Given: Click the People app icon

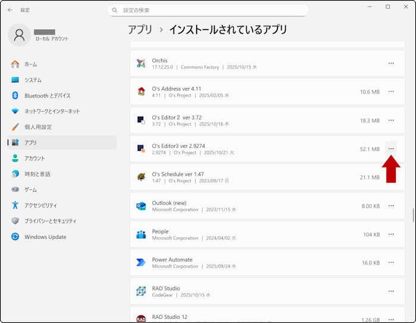Looking at the screenshot, I should pos(141,235).
